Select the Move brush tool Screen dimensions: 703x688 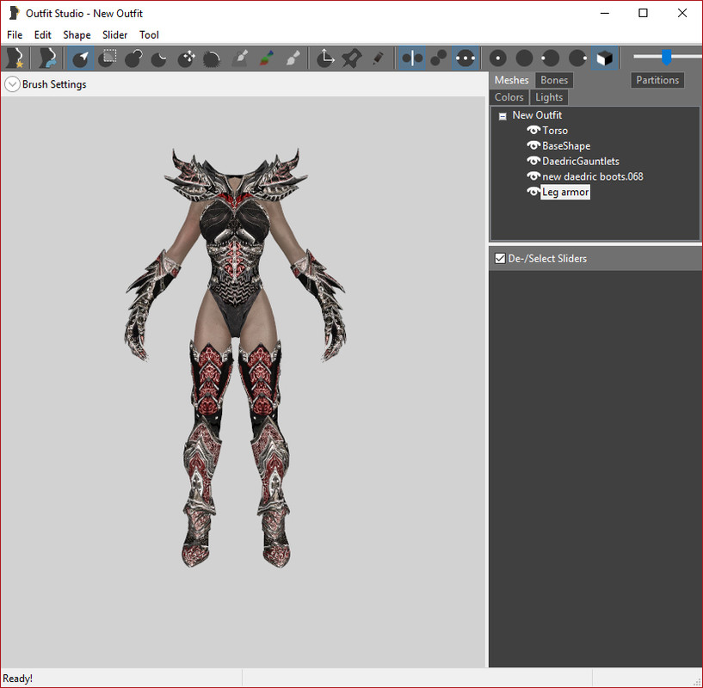[186, 58]
